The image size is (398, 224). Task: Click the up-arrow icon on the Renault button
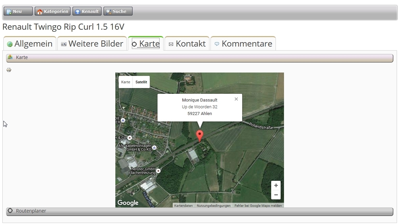78,12
